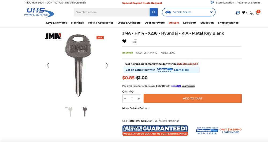The height and width of the screenshot is (142, 268).
Task: Click the Store Location pin icon
Action: [x=212, y=3]
